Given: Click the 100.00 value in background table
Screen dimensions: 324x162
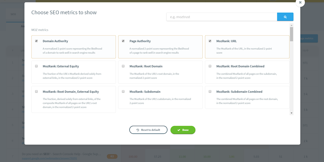Looking at the screenshot, I should click(x=133, y=157).
